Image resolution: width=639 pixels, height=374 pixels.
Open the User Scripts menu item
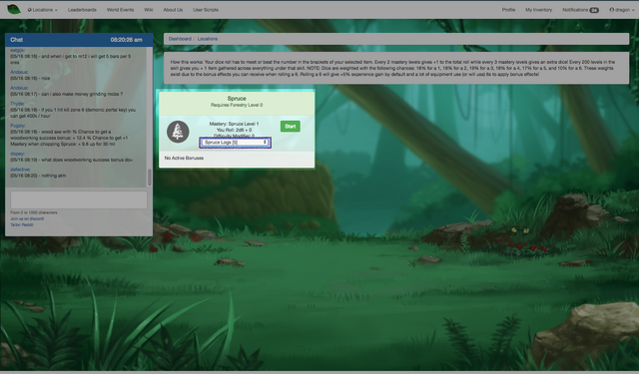click(206, 10)
